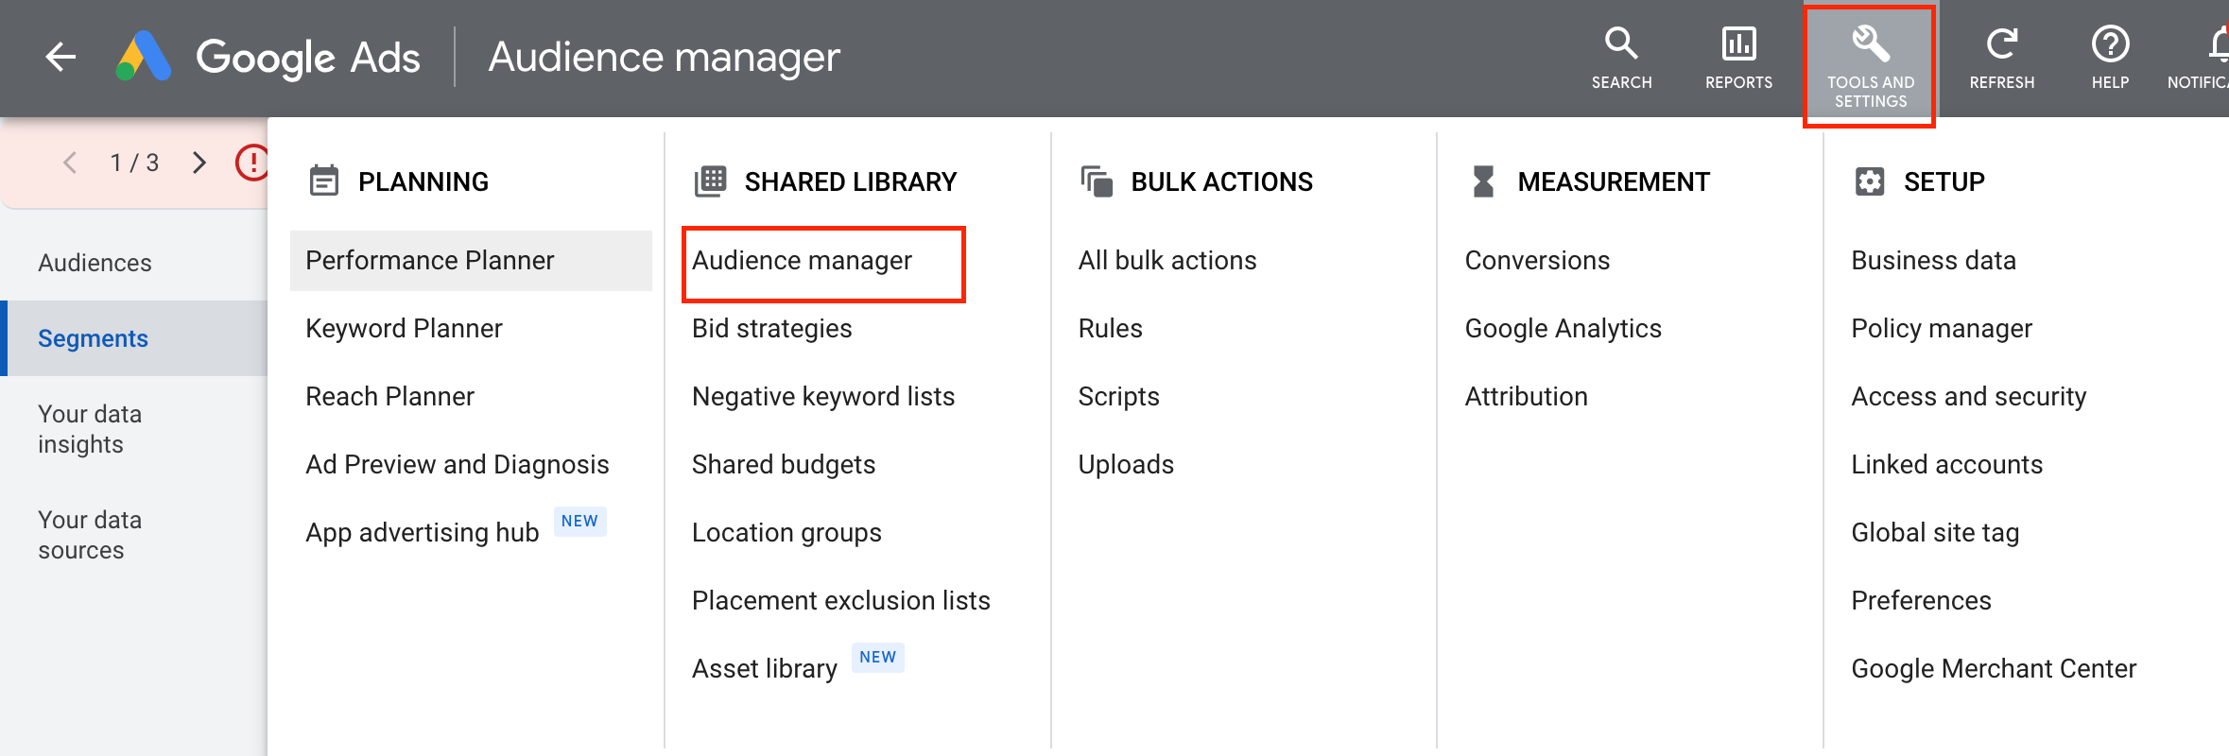Click the back arrow in header
This screenshot has width=2229, height=756.
coord(60,57)
